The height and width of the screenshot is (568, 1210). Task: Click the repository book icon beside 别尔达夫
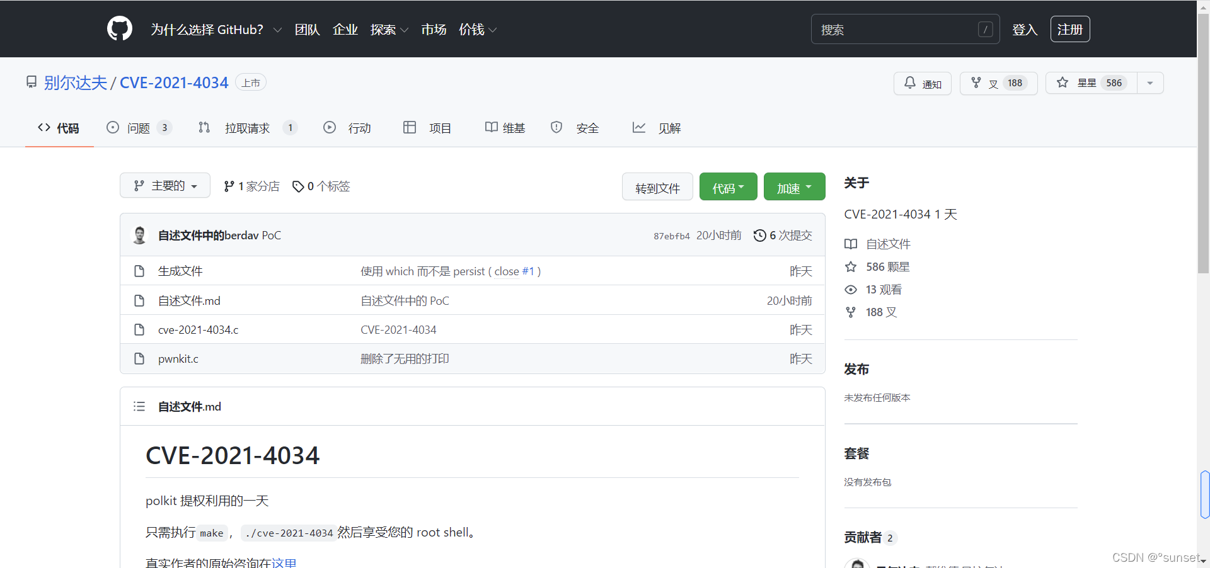[x=32, y=82]
